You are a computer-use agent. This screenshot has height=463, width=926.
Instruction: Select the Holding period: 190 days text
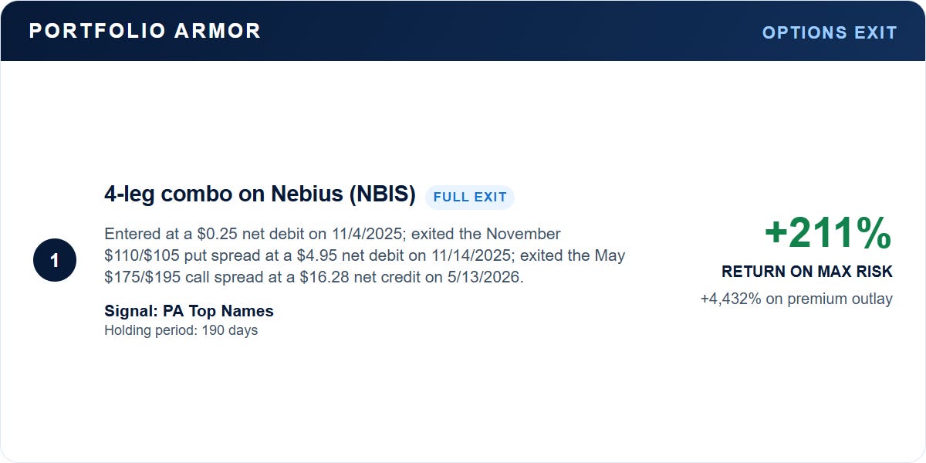181,330
